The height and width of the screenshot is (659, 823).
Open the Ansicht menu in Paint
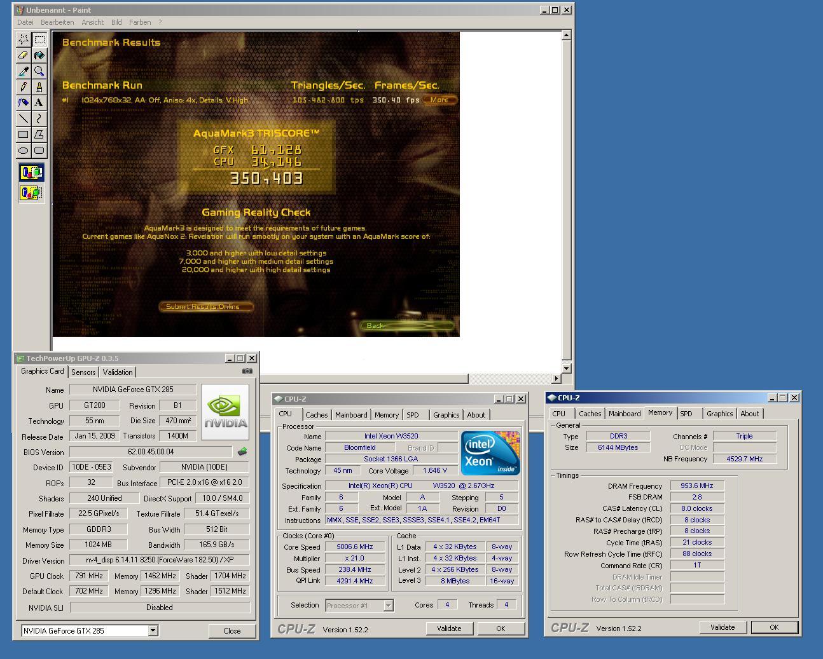[x=92, y=22]
